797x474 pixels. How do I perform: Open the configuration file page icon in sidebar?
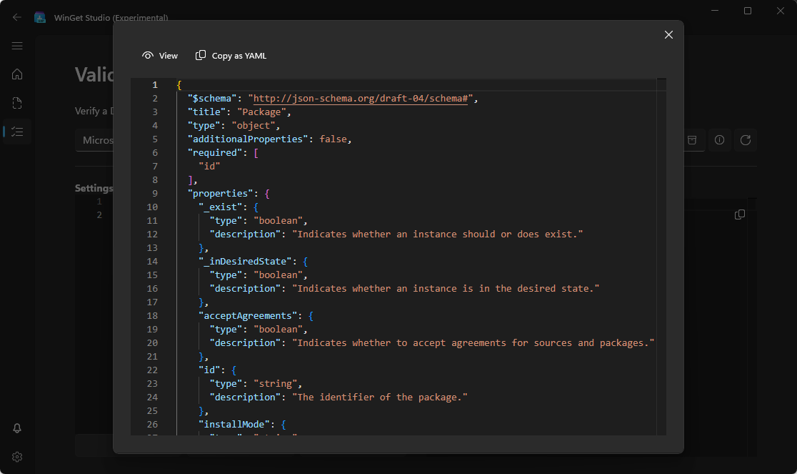click(16, 103)
